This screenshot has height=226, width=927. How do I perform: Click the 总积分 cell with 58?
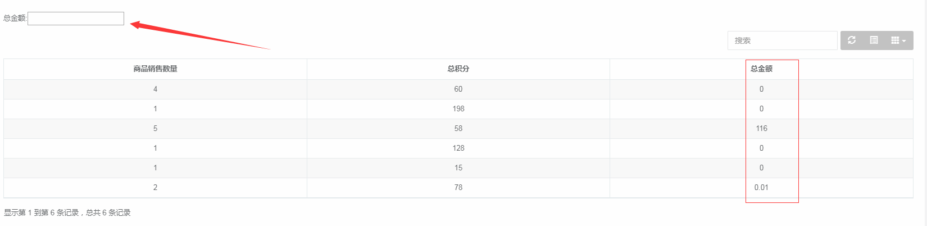[458, 128]
